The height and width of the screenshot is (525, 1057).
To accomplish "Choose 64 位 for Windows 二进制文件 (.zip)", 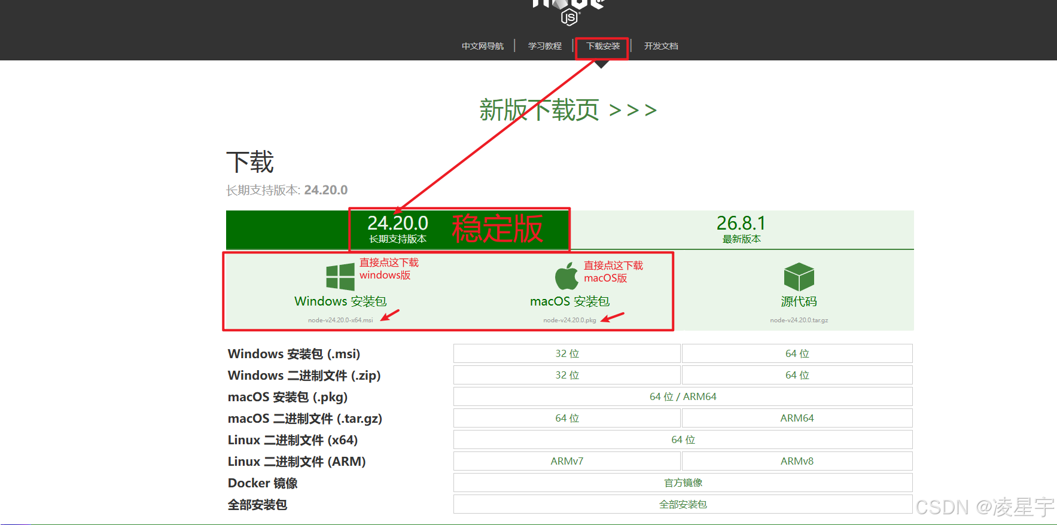I will click(x=797, y=375).
